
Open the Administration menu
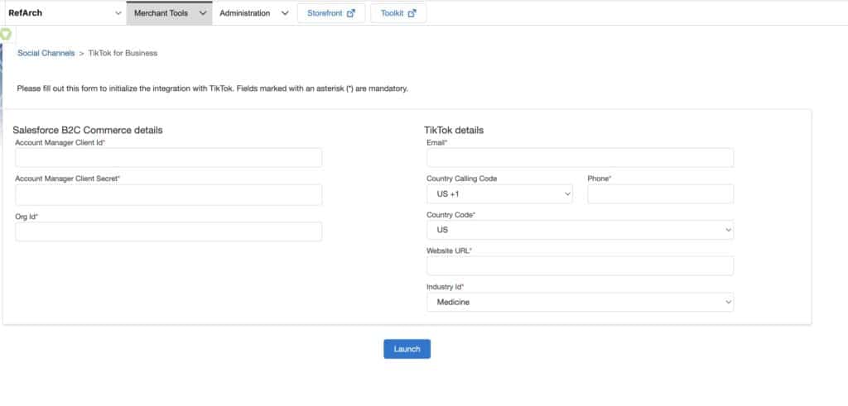253,13
